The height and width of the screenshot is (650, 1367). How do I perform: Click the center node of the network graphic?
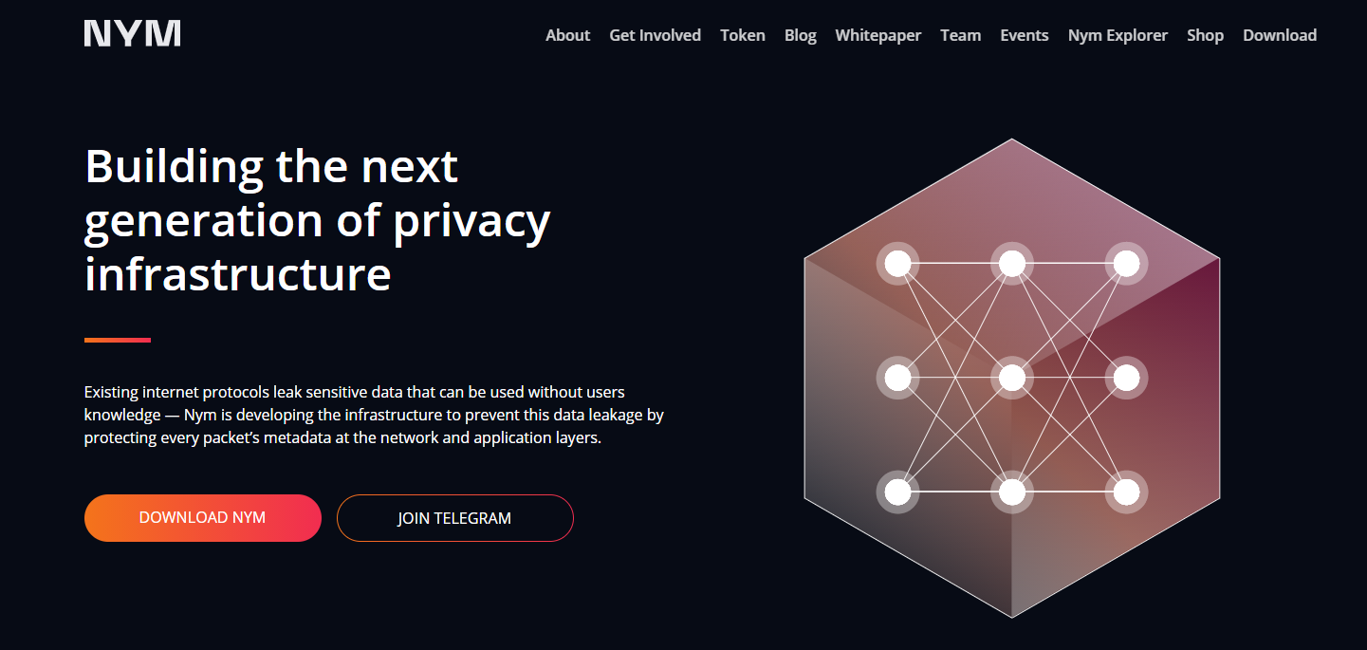point(1011,378)
